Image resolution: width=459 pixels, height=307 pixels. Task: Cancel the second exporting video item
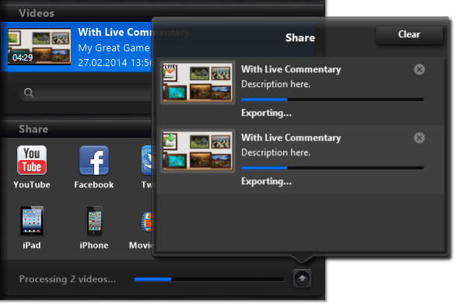419,138
